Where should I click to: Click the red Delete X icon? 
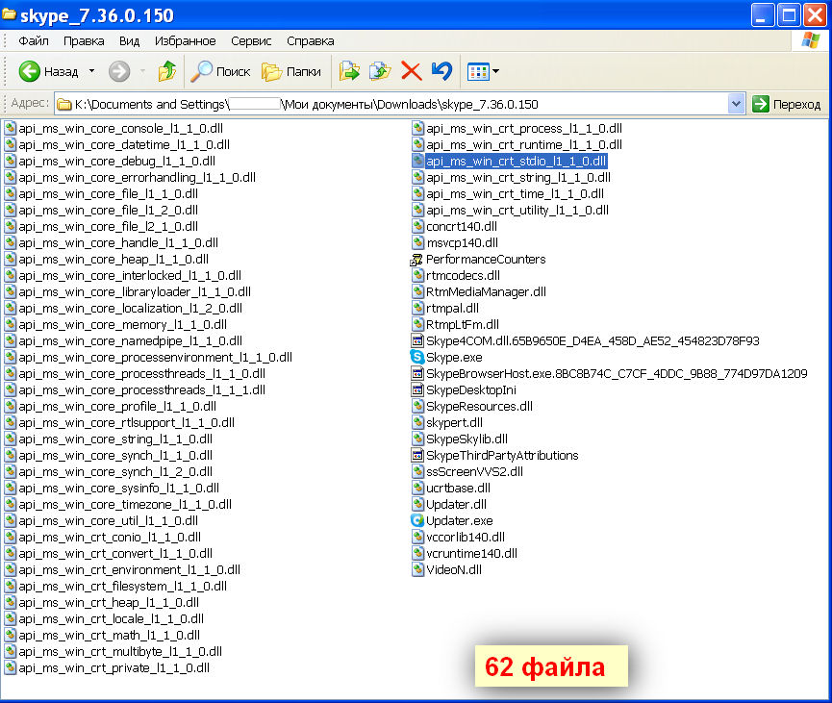point(412,71)
